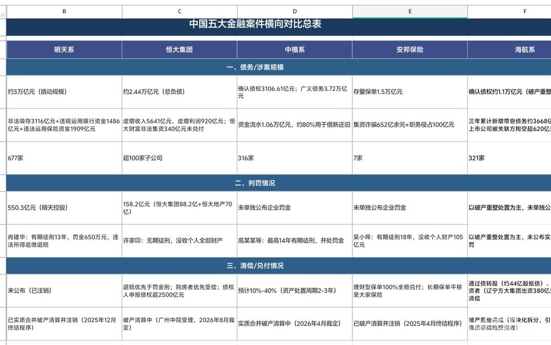Click section row 三、清偿/兑付情况

[279, 266]
